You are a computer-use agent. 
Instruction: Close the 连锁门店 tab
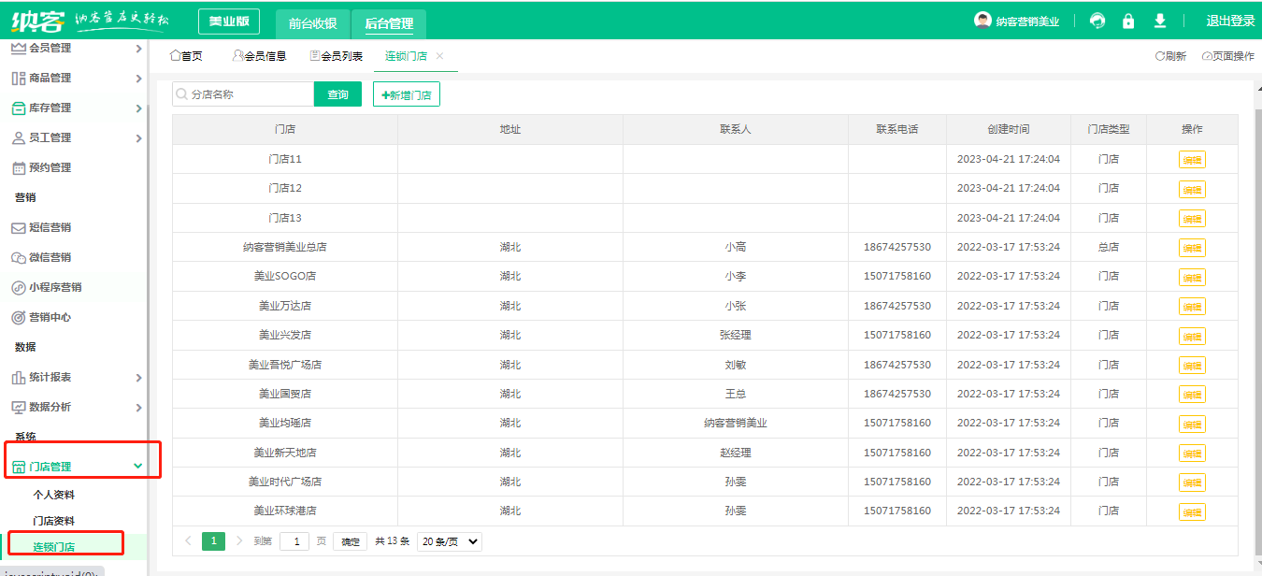click(x=440, y=56)
